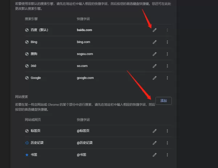Image resolution: width=218 pixels, height=168 pixels.
Task: Click the globe icon beside 搜狗
Action: tap(27, 54)
